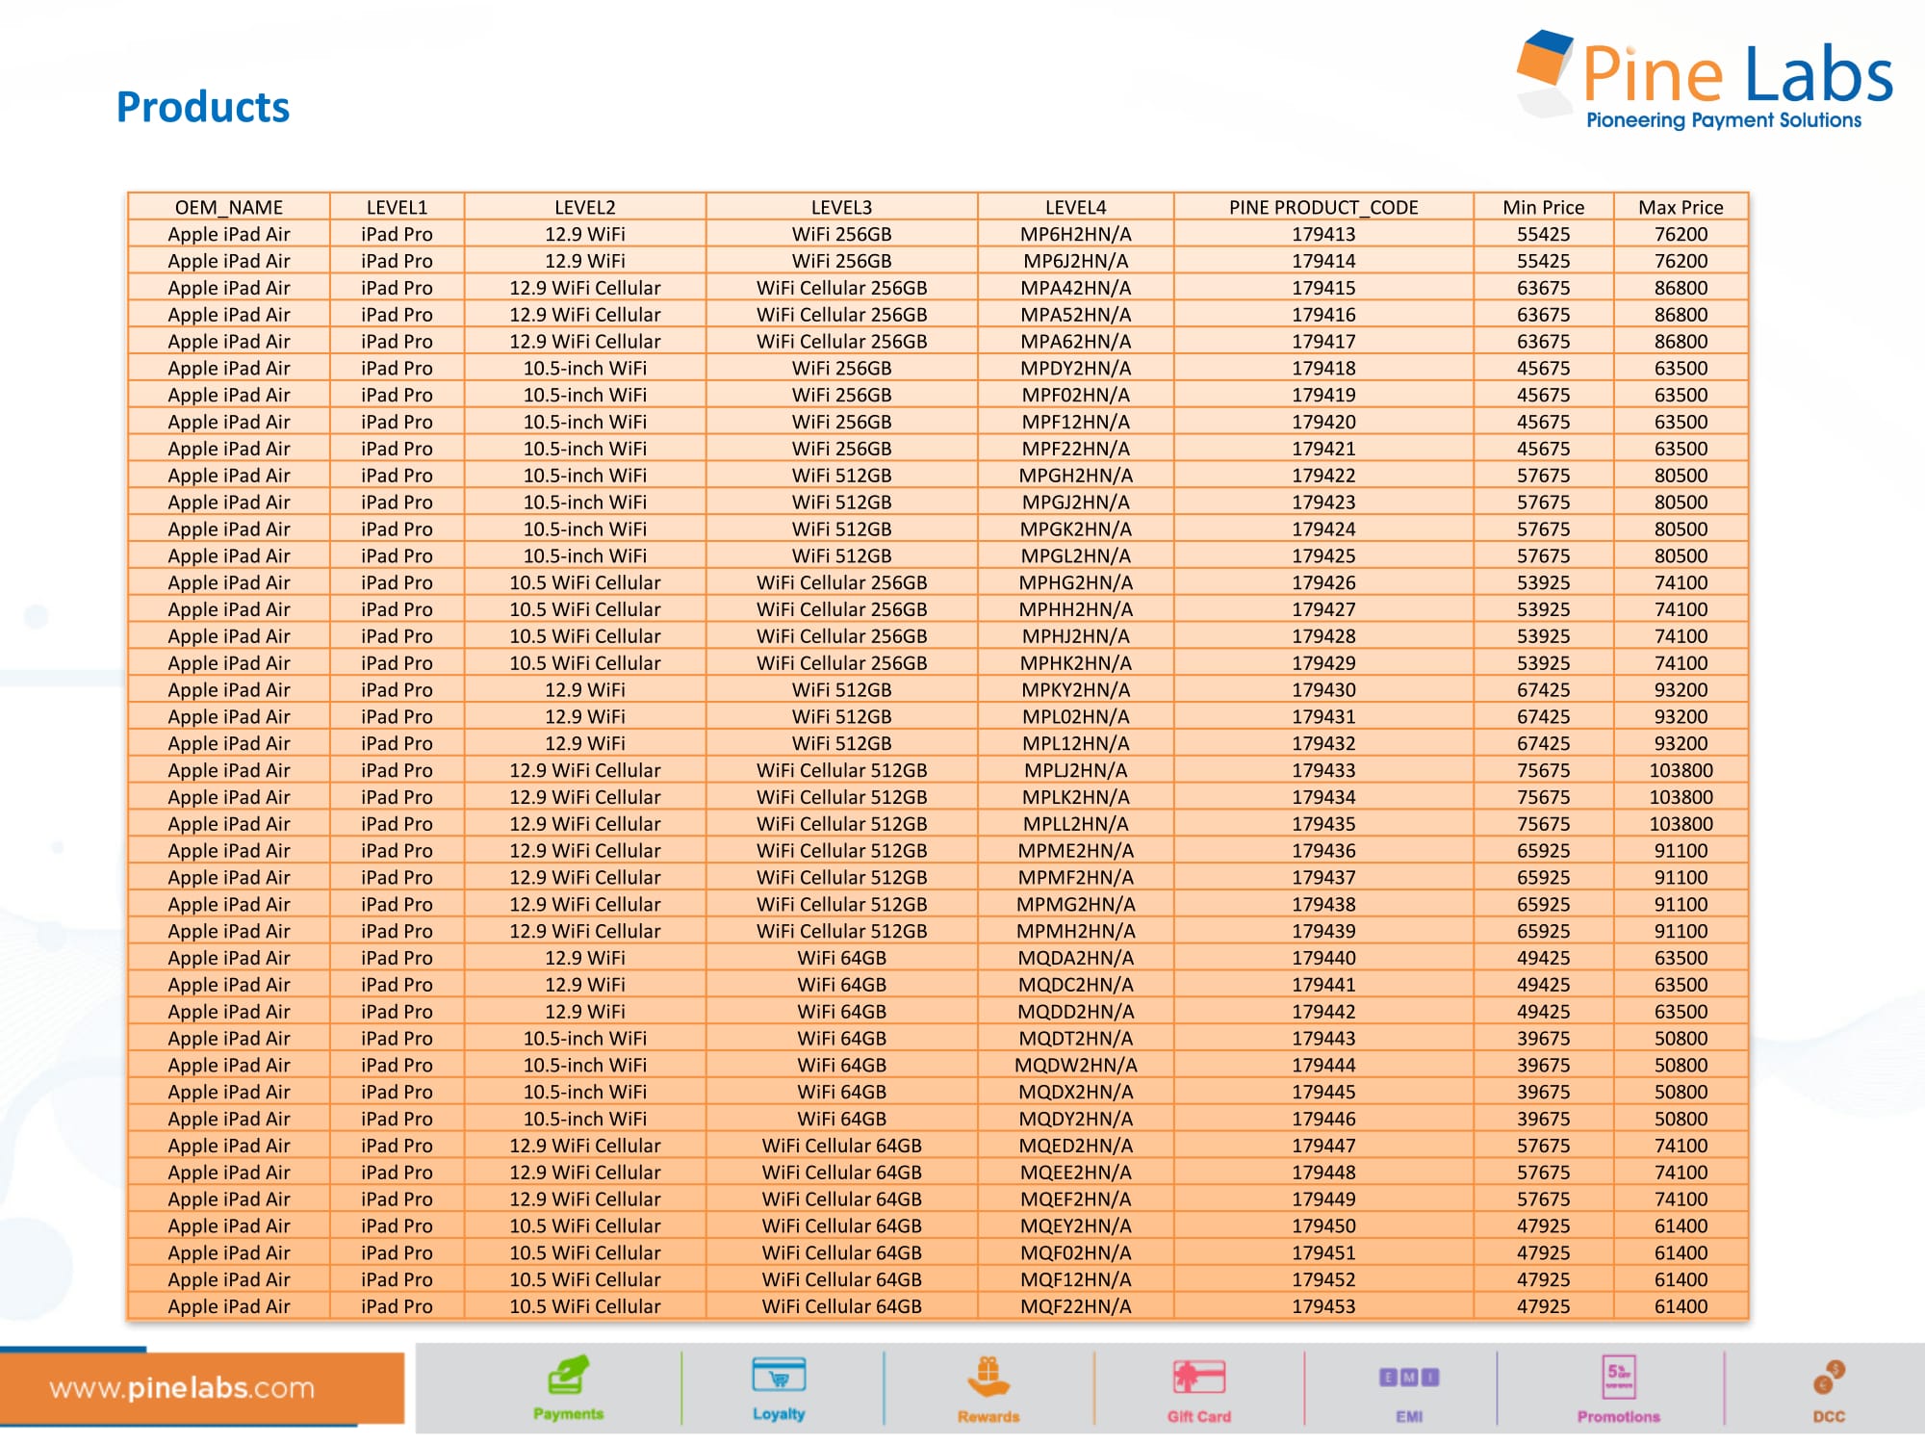Click the Gift Card icon

click(1198, 1378)
